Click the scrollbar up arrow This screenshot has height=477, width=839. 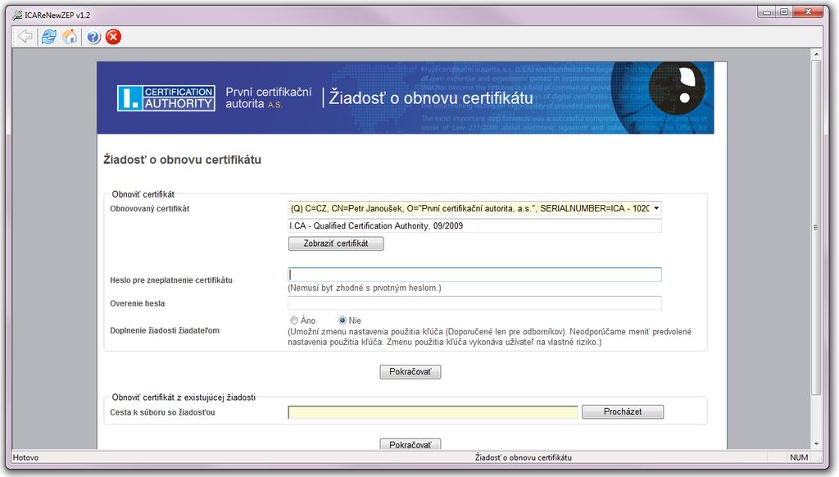(816, 54)
